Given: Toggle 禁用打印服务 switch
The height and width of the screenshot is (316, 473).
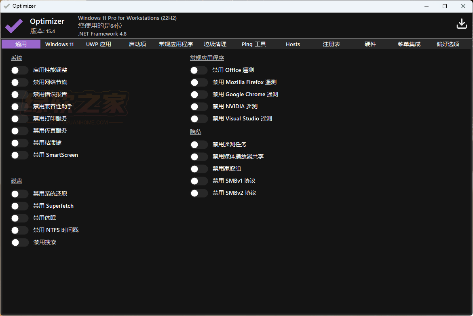Looking at the screenshot, I should click(x=20, y=119).
